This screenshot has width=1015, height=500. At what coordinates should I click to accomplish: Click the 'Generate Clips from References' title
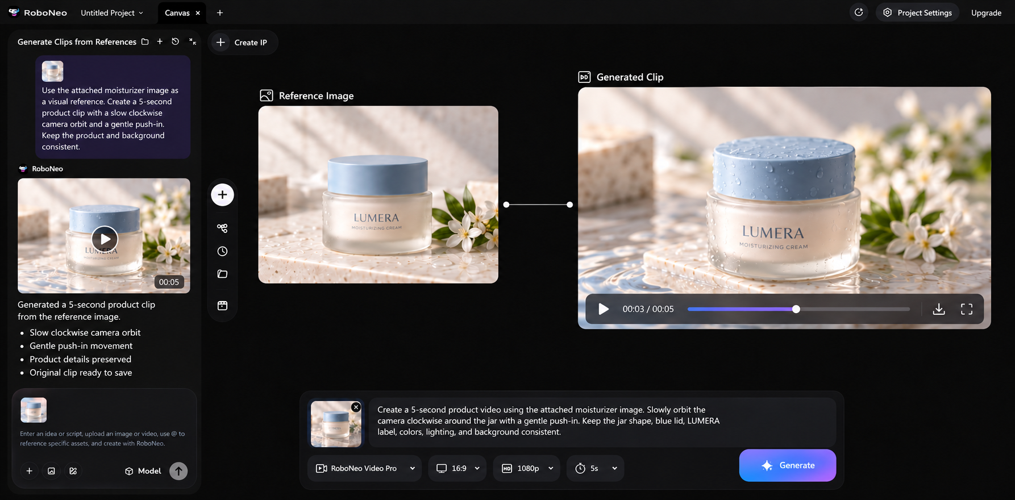[77, 41]
